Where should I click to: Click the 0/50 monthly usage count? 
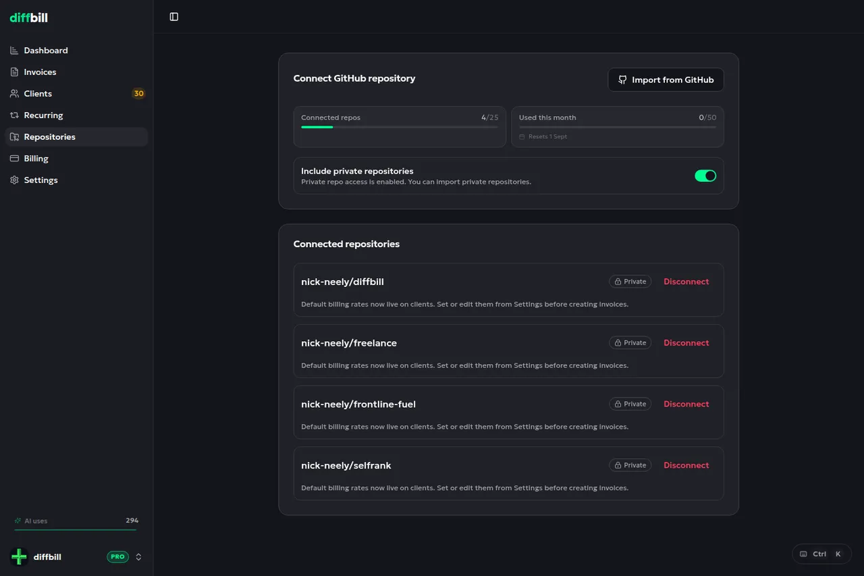707,117
